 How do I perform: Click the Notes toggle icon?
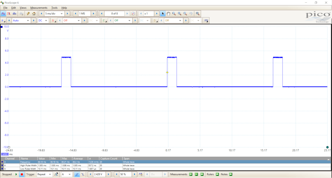coord(231,174)
